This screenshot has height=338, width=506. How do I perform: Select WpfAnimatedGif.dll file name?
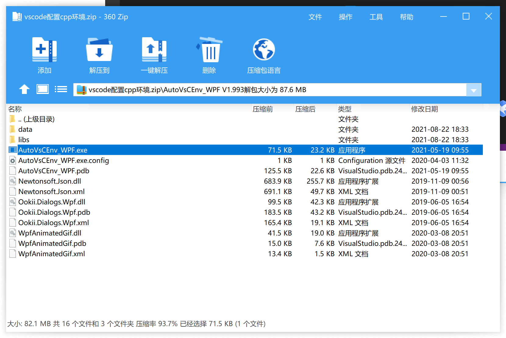(50, 233)
